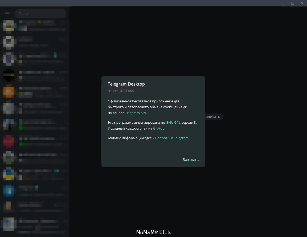Follow the GitHub source code link

click(x=159, y=128)
